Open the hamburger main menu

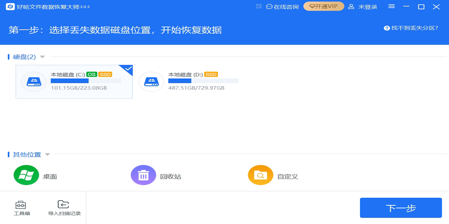392,6
